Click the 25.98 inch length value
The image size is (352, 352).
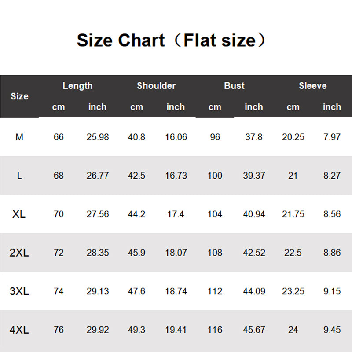pyautogui.click(x=98, y=137)
